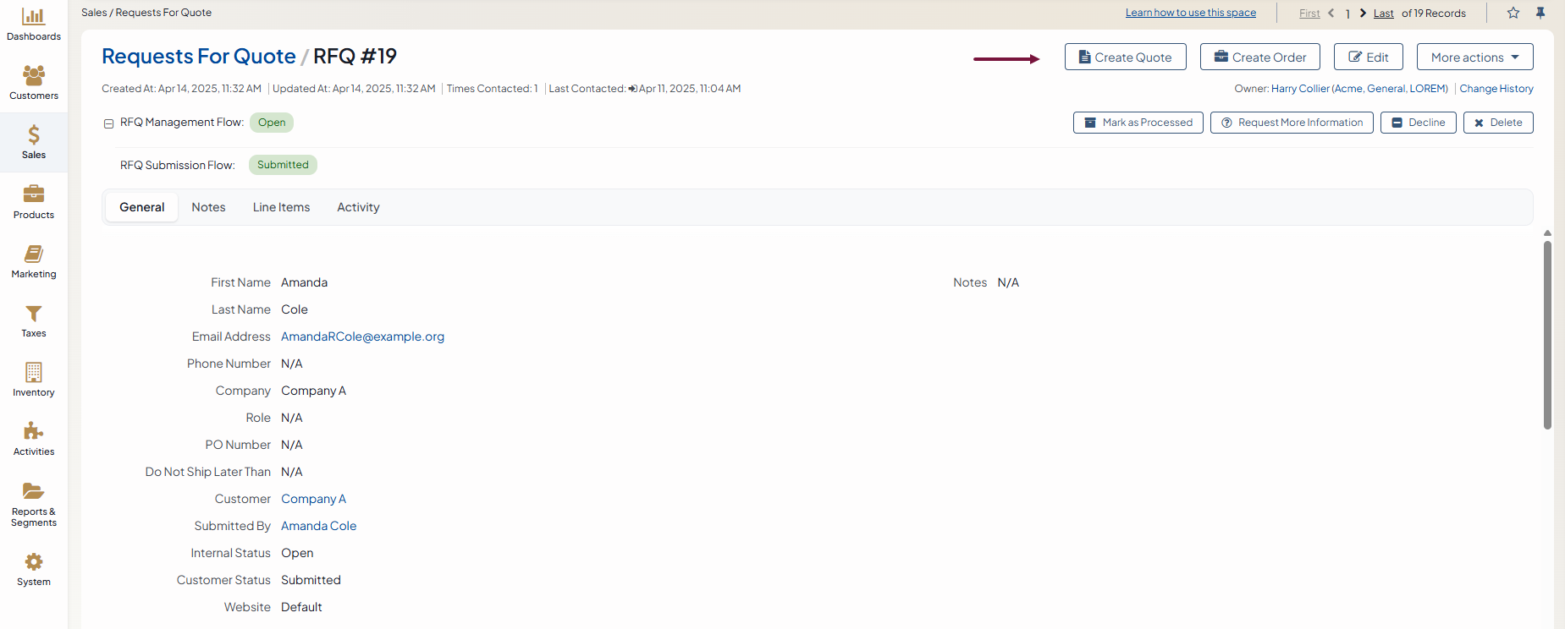Screen dimensions: 1565x629
Task: Open the System gear icon
Action: (34, 562)
